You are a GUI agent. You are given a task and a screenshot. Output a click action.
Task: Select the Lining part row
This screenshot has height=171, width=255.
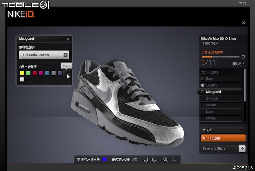[221, 118]
